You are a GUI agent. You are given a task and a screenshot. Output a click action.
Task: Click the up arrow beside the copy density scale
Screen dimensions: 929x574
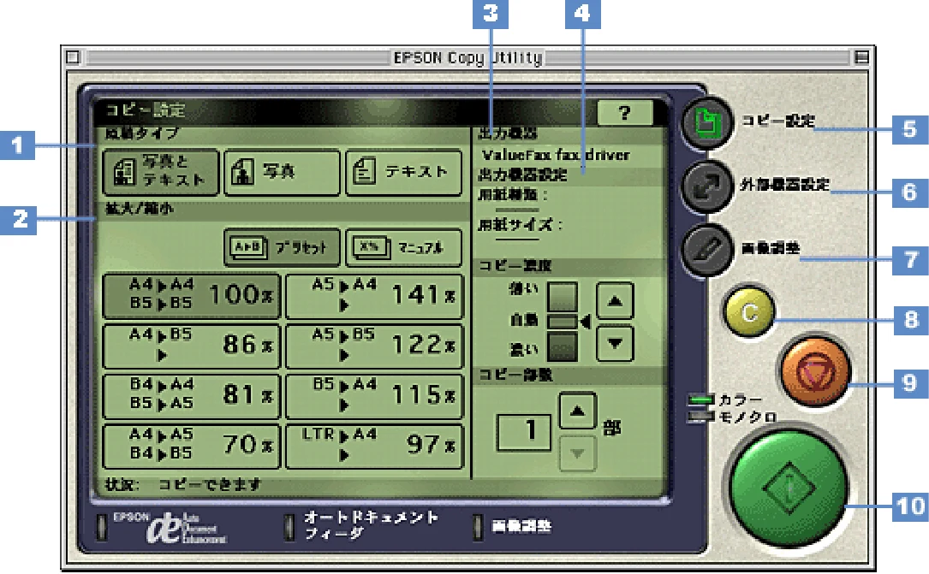click(615, 301)
